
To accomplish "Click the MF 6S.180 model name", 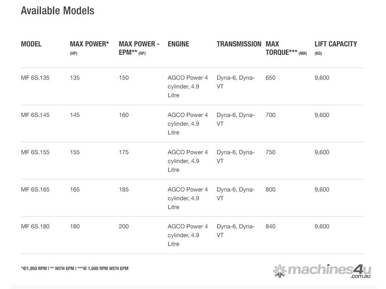I will 35,227.
